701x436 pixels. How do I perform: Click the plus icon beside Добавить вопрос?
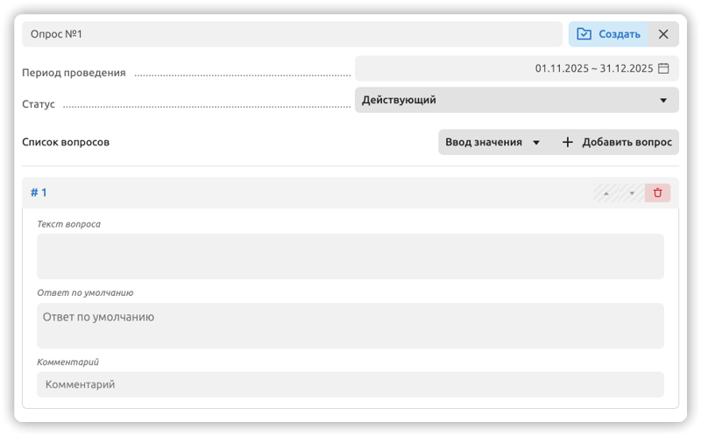coord(567,142)
